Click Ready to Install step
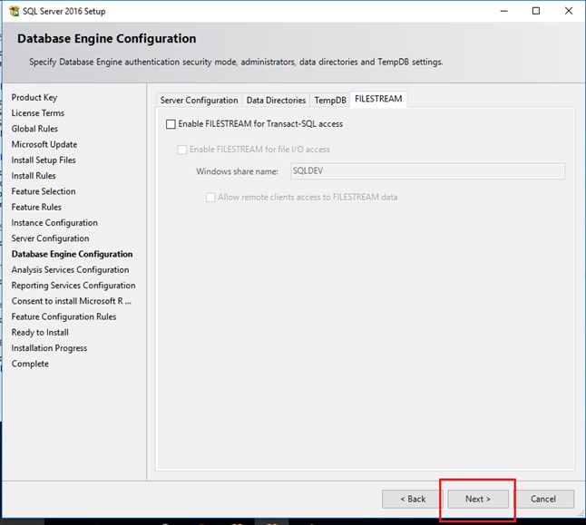This screenshot has height=525, width=586. pyautogui.click(x=40, y=333)
